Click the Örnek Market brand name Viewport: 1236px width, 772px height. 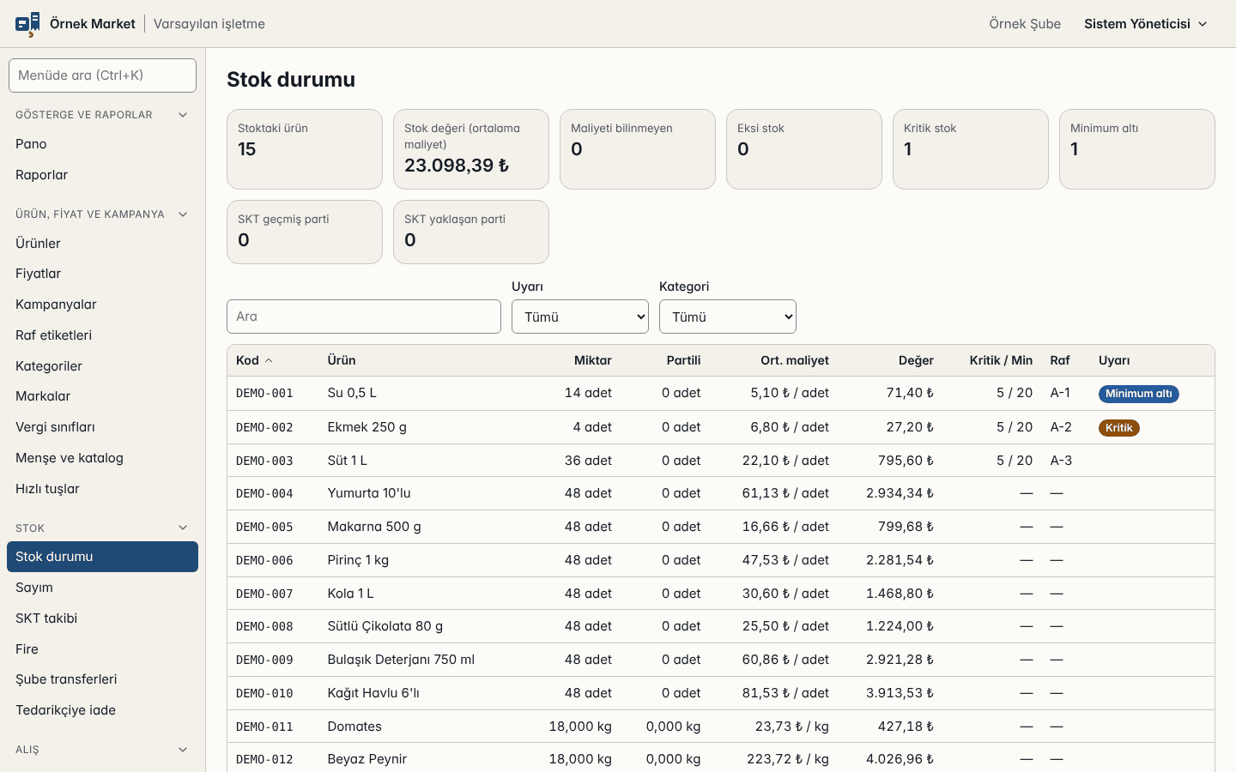coord(93,24)
